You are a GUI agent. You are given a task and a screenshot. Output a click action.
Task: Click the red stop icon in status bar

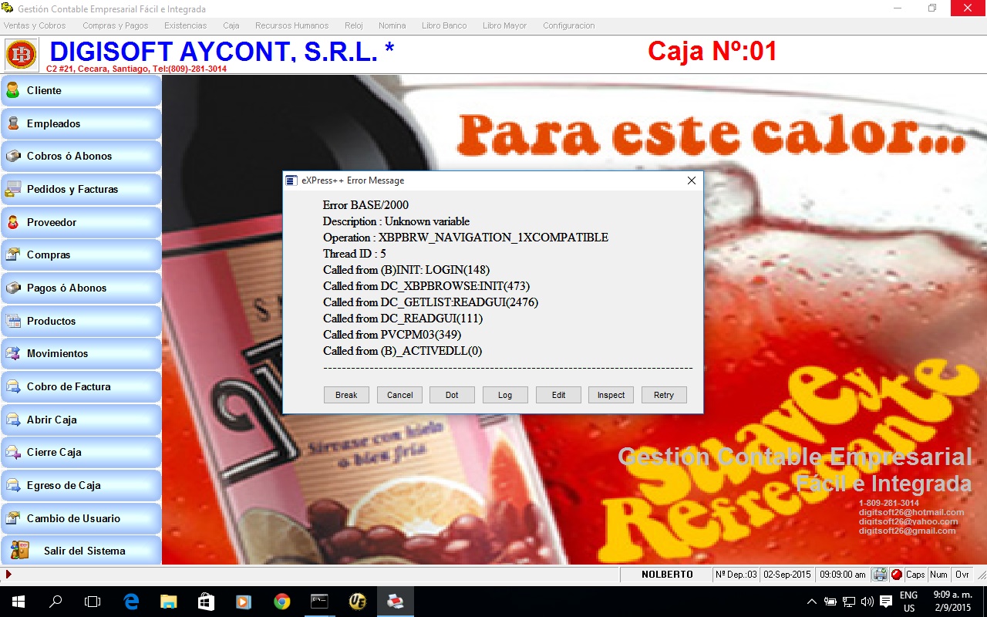point(897,575)
